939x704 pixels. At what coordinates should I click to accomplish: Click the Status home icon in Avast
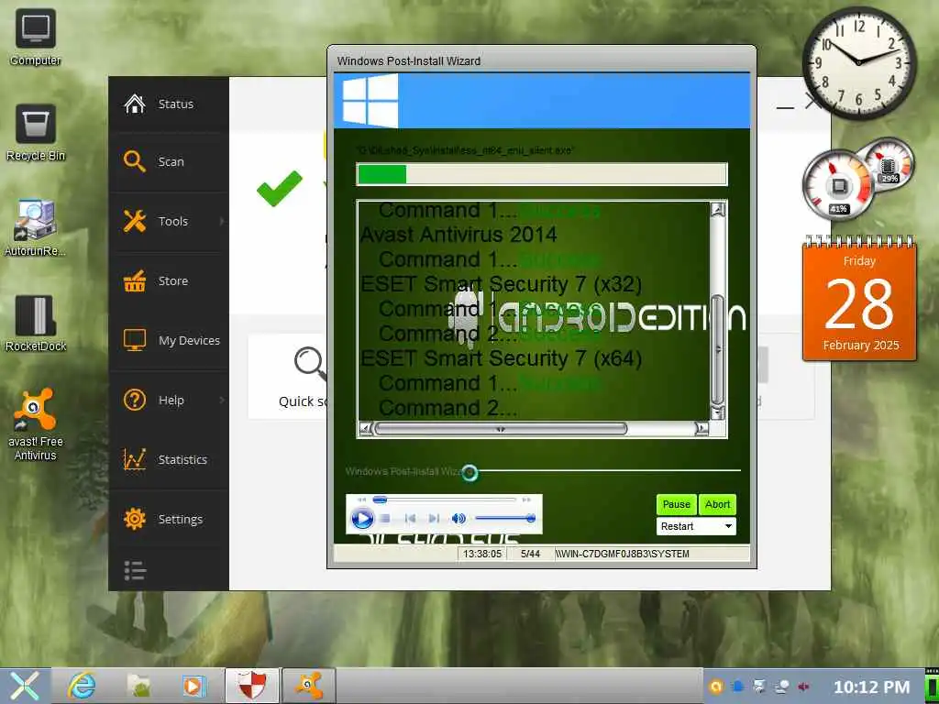click(x=134, y=104)
